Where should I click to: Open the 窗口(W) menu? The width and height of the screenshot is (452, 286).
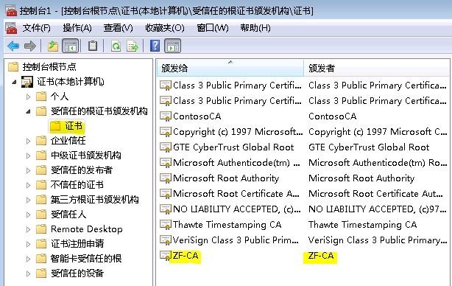[x=213, y=28]
